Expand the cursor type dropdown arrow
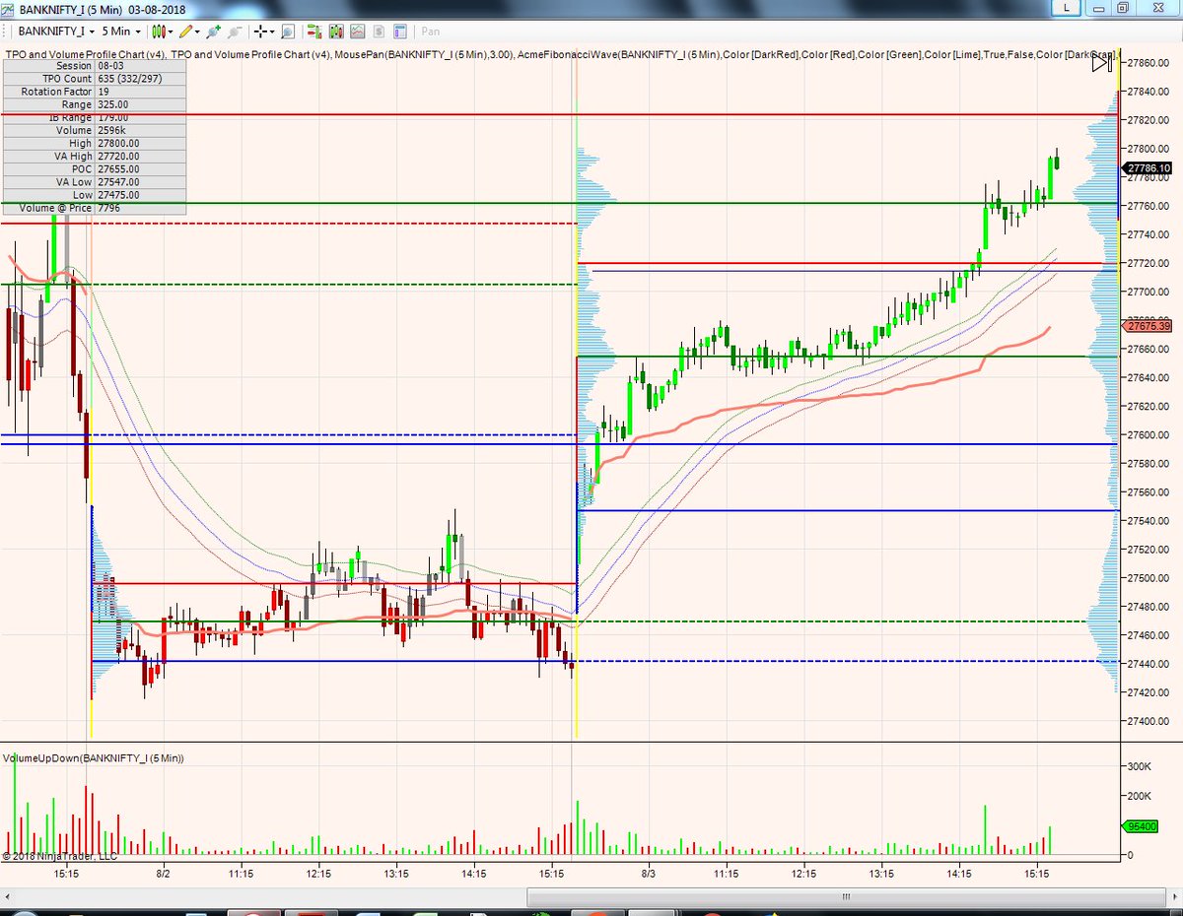Viewport: 1183px width, 916px height. [272, 32]
